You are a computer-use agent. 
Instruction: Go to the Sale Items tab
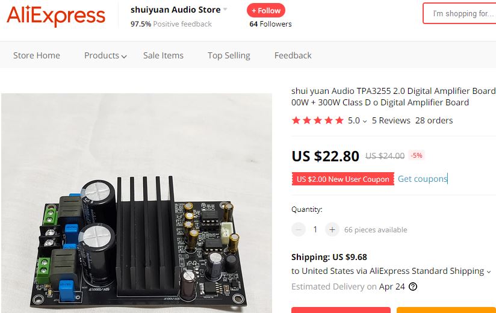pos(163,55)
